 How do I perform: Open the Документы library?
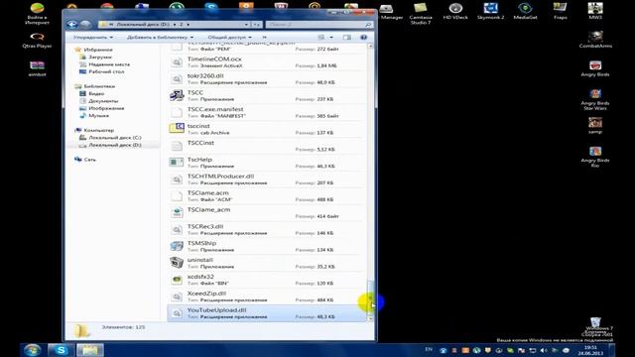103,101
